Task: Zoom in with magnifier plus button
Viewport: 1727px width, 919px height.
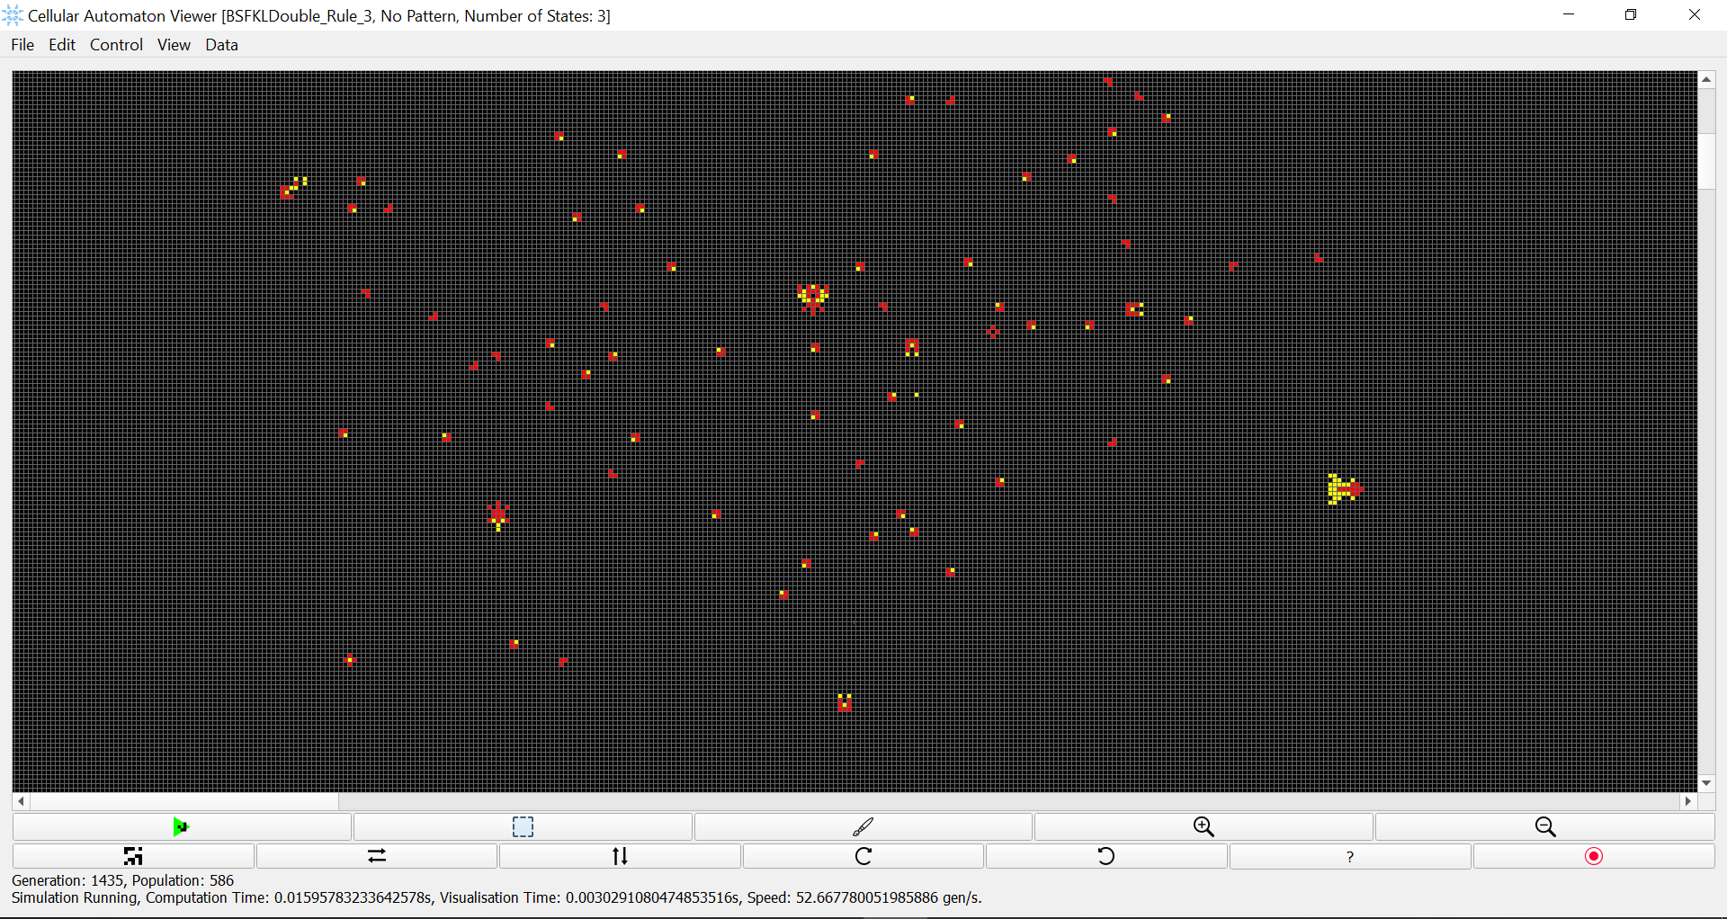Action: (x=1204, y=826)
